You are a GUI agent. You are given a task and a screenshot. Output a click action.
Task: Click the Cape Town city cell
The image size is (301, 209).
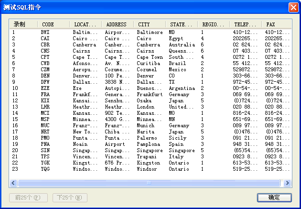click(x=150, y=57)
